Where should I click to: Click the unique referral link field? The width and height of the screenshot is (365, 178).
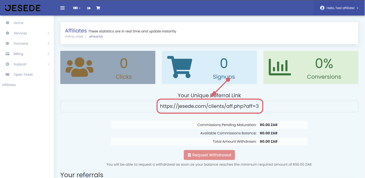pos(209,106)
